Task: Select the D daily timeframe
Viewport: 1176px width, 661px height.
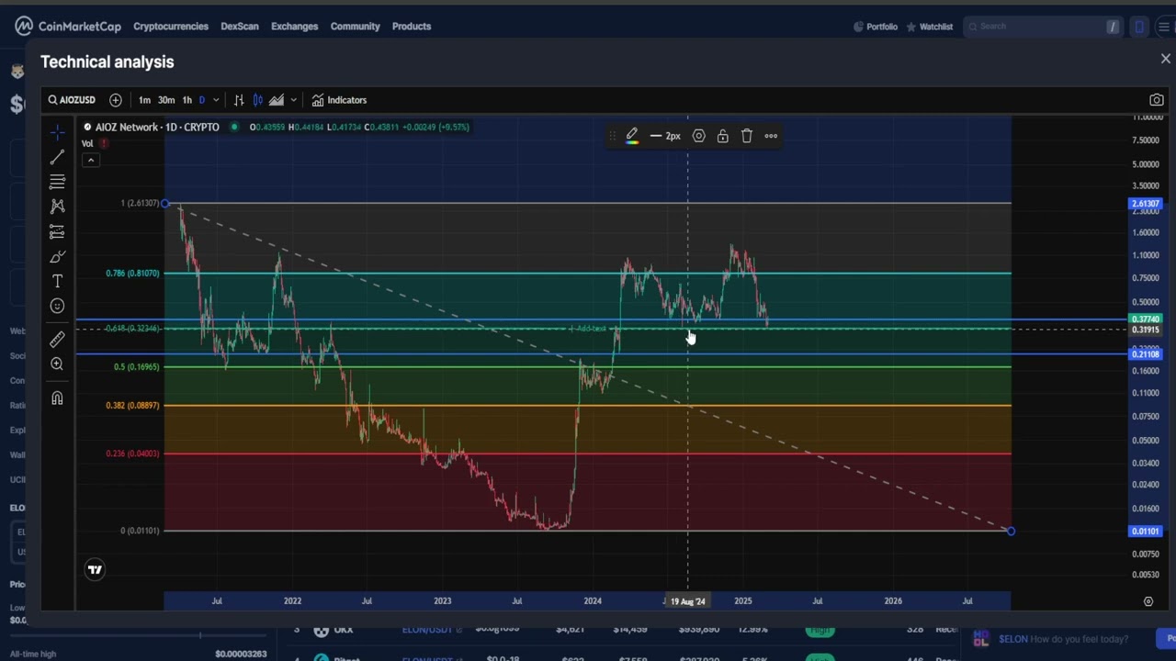Action: 202,100
